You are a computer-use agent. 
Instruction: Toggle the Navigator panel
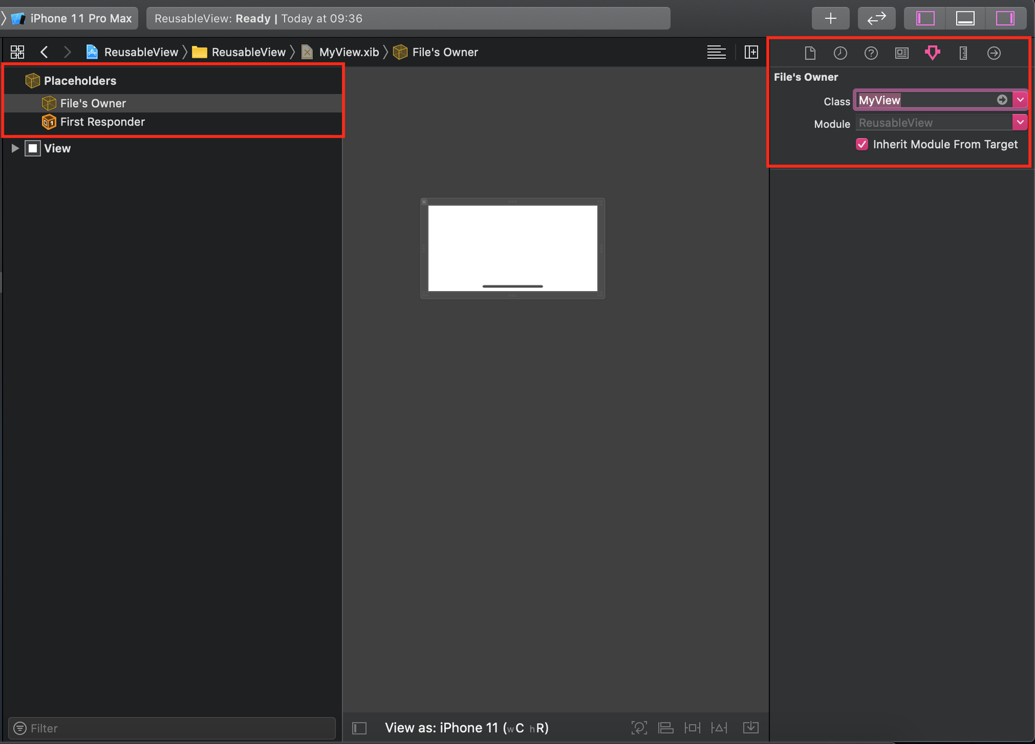click(925, 18)
